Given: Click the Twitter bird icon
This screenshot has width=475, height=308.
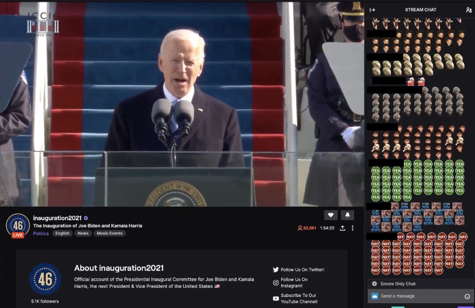Looking at the screenshot, I should click(x=275, y=270).
